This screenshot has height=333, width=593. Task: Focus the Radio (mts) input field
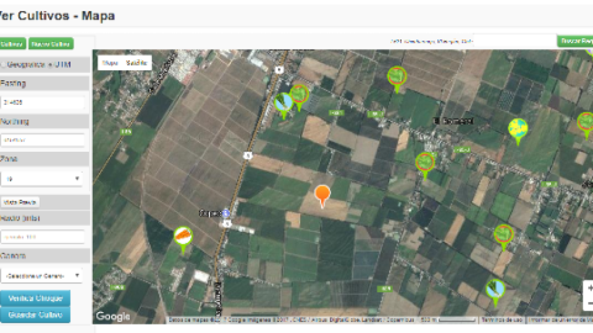click(43, 237)
